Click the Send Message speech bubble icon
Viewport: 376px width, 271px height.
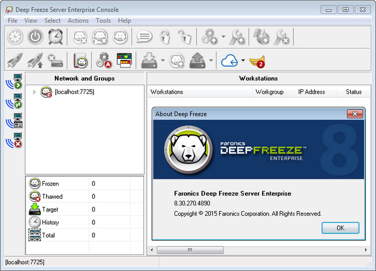(144, 37)
